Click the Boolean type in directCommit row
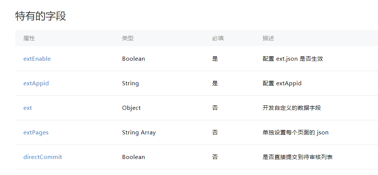Screen dimensions: 378x175 tap(133, 157)
